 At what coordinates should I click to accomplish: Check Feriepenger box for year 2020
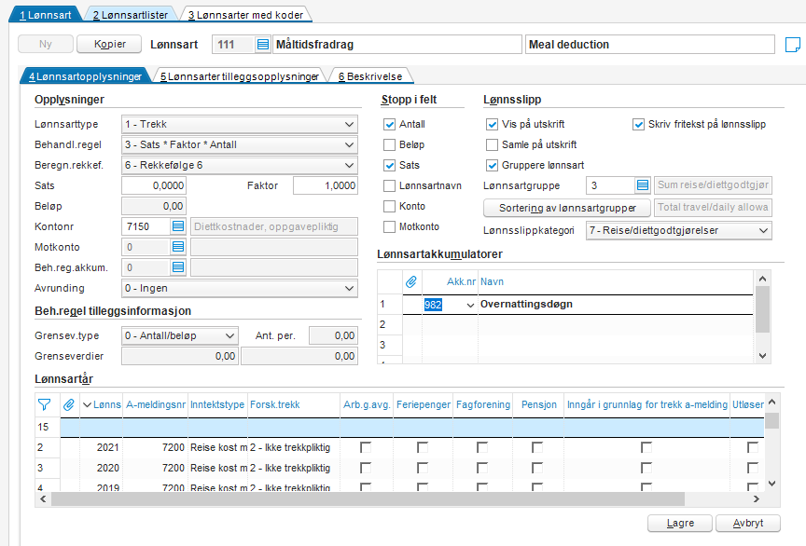click(x=423, y=468)
